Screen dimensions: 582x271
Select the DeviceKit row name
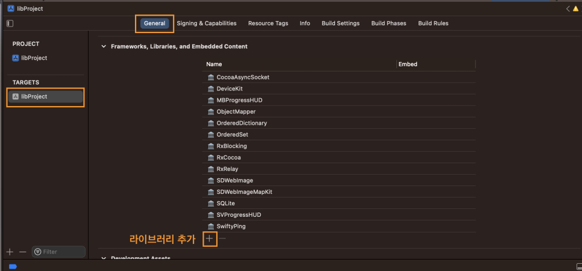tap(230, 89)
